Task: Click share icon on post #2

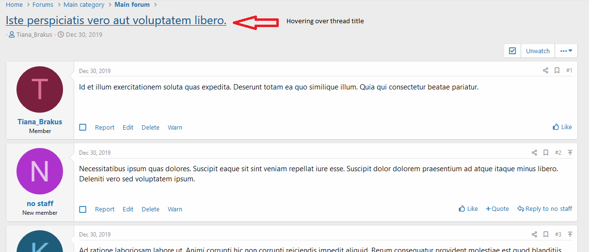Action: click(534, 153)
